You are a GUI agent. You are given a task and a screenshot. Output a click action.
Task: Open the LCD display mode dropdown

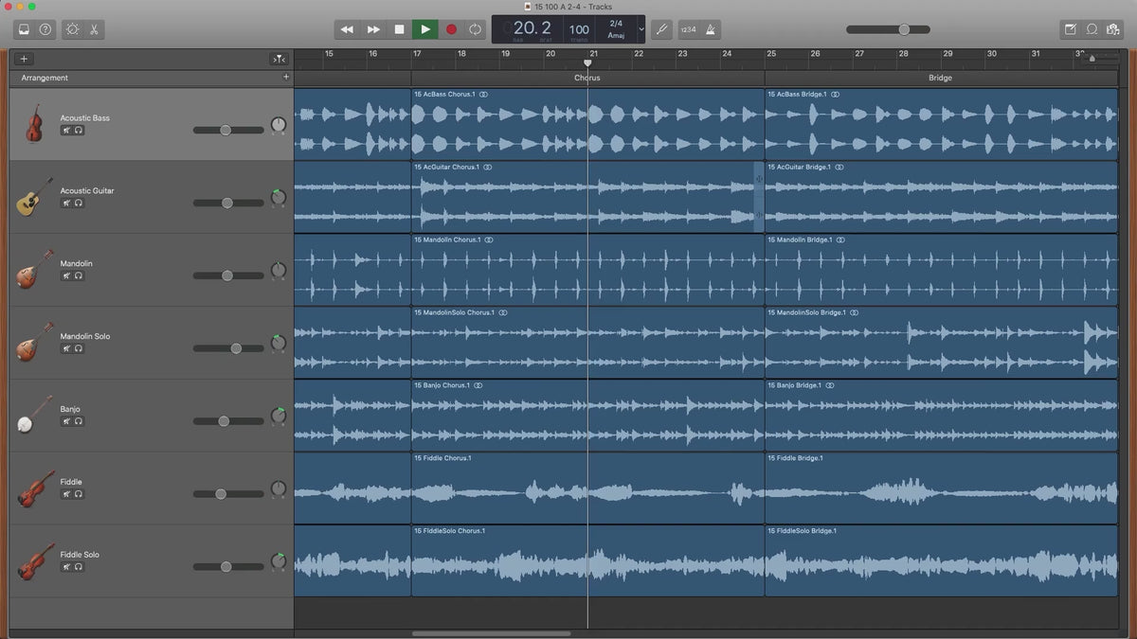coord(641,29)
